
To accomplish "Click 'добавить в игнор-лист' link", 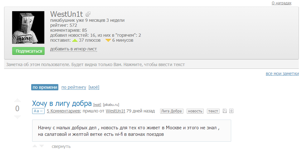I will (73, 49).
